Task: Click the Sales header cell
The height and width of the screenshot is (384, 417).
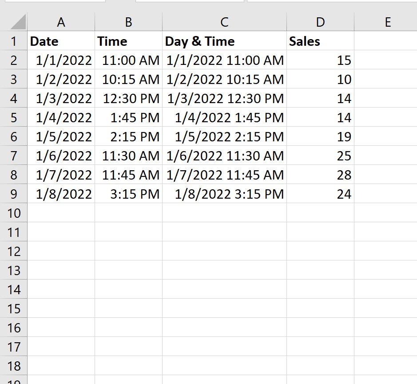Action: (320, 41)
